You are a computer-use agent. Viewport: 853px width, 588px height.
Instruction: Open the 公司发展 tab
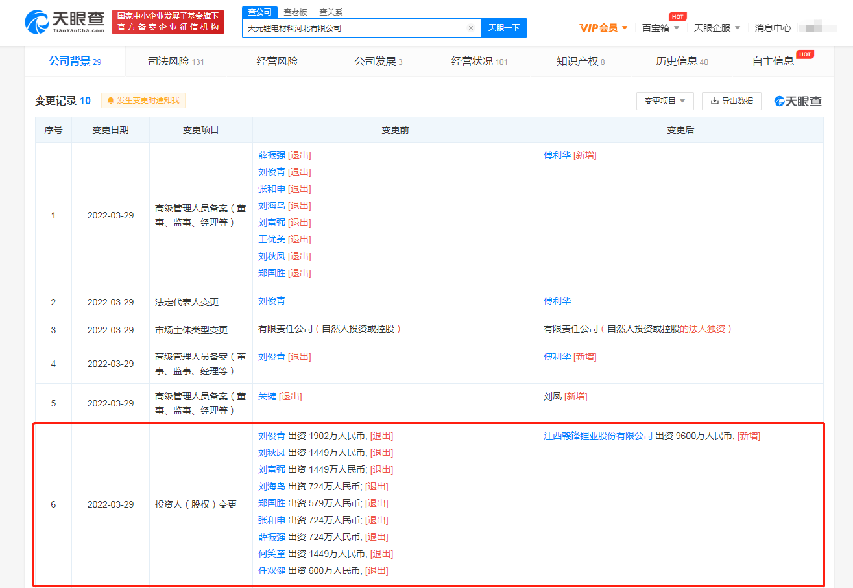point(378,62)
